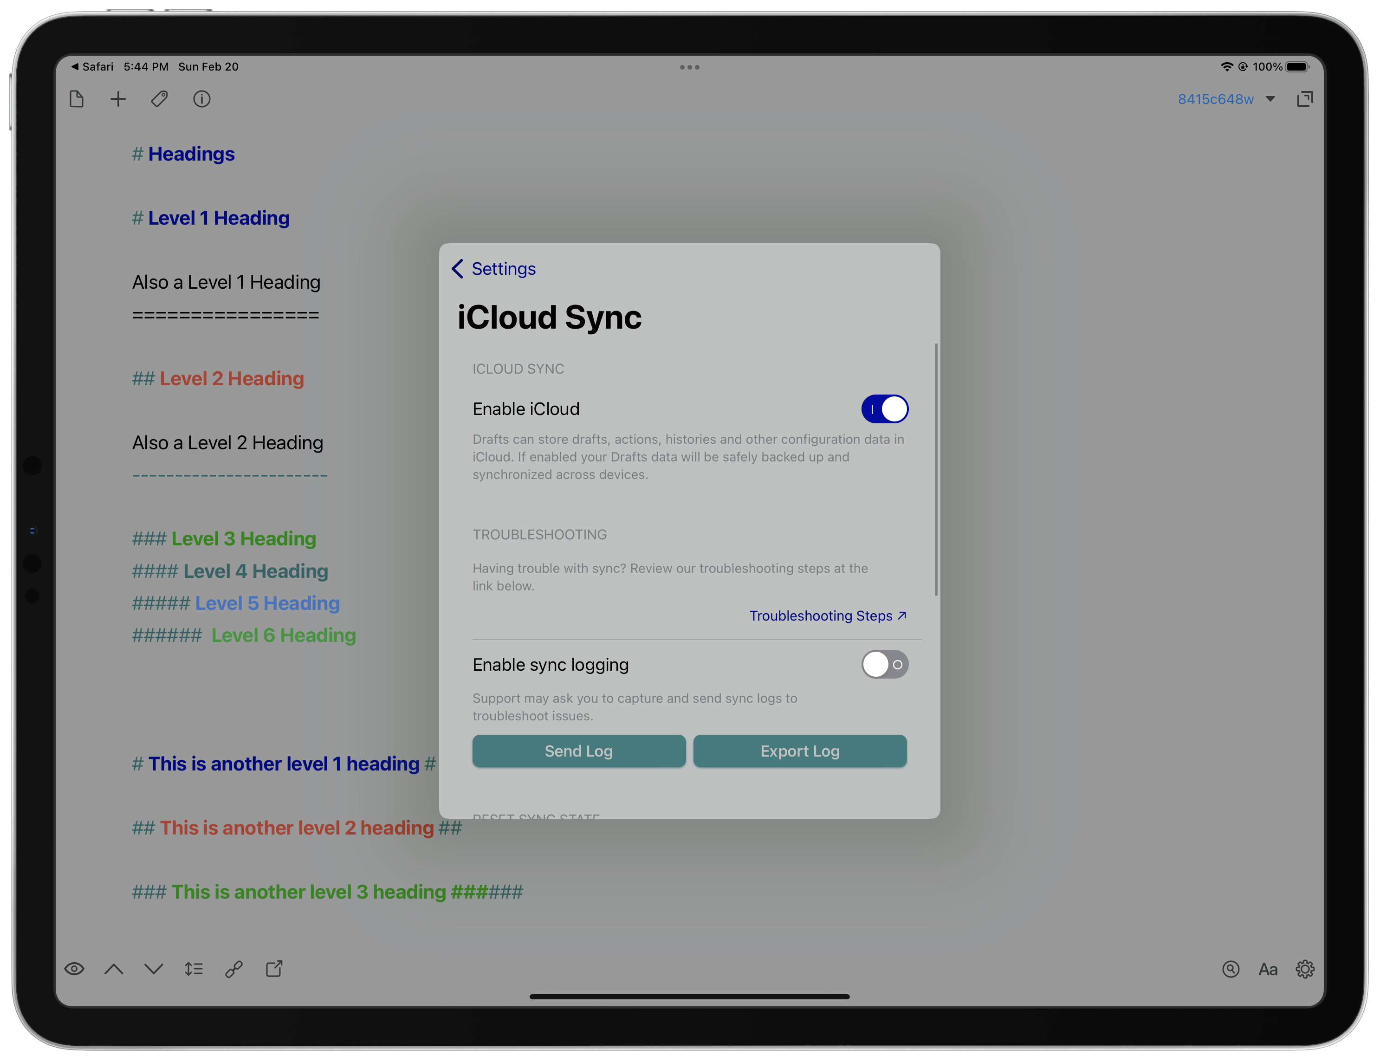Tap the Send Log button

(x=579, y=751)
